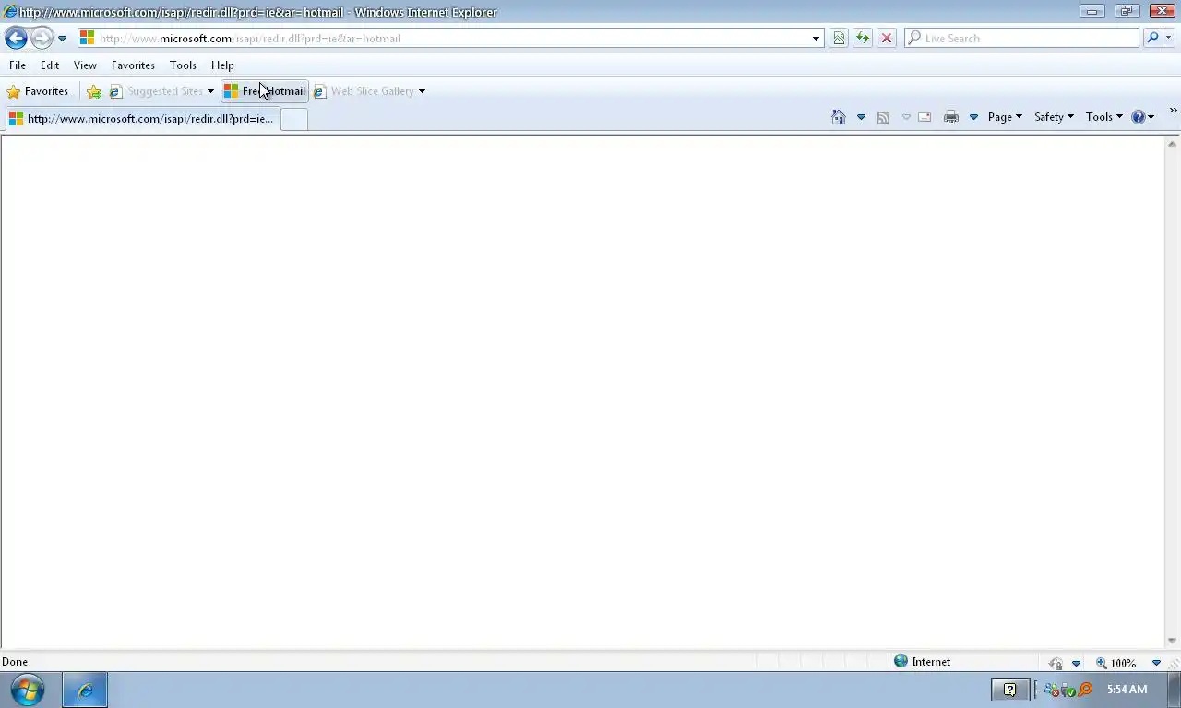This screenshot has height=708, width=1181.
Task: Click the Back navigation arrow
Action: (16, 38)
